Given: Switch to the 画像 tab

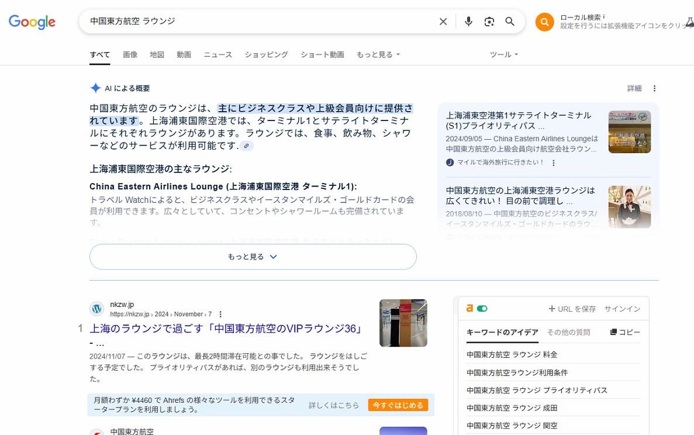Looking at the screenshot, I should [x=130, y=54].
